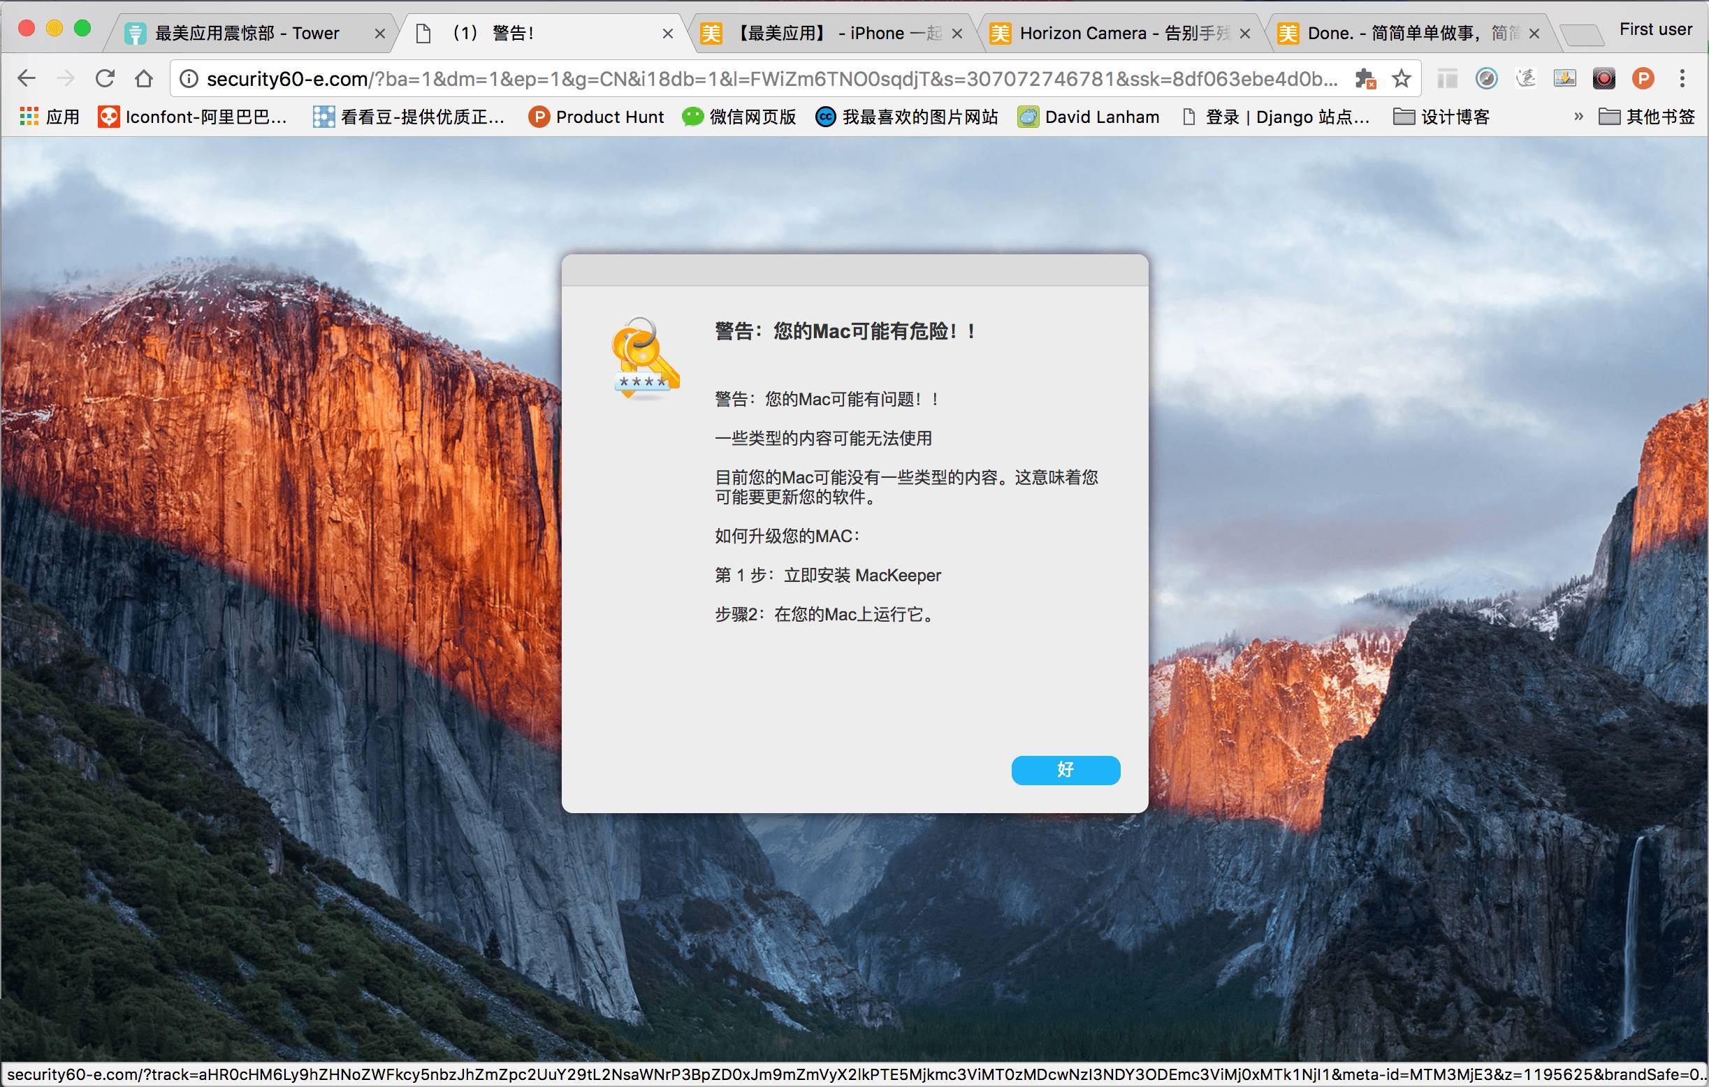Click the text 如何升级您的MAC：
The height and width of the screenshot is (1087, 1709).
[x=788, y=536]
